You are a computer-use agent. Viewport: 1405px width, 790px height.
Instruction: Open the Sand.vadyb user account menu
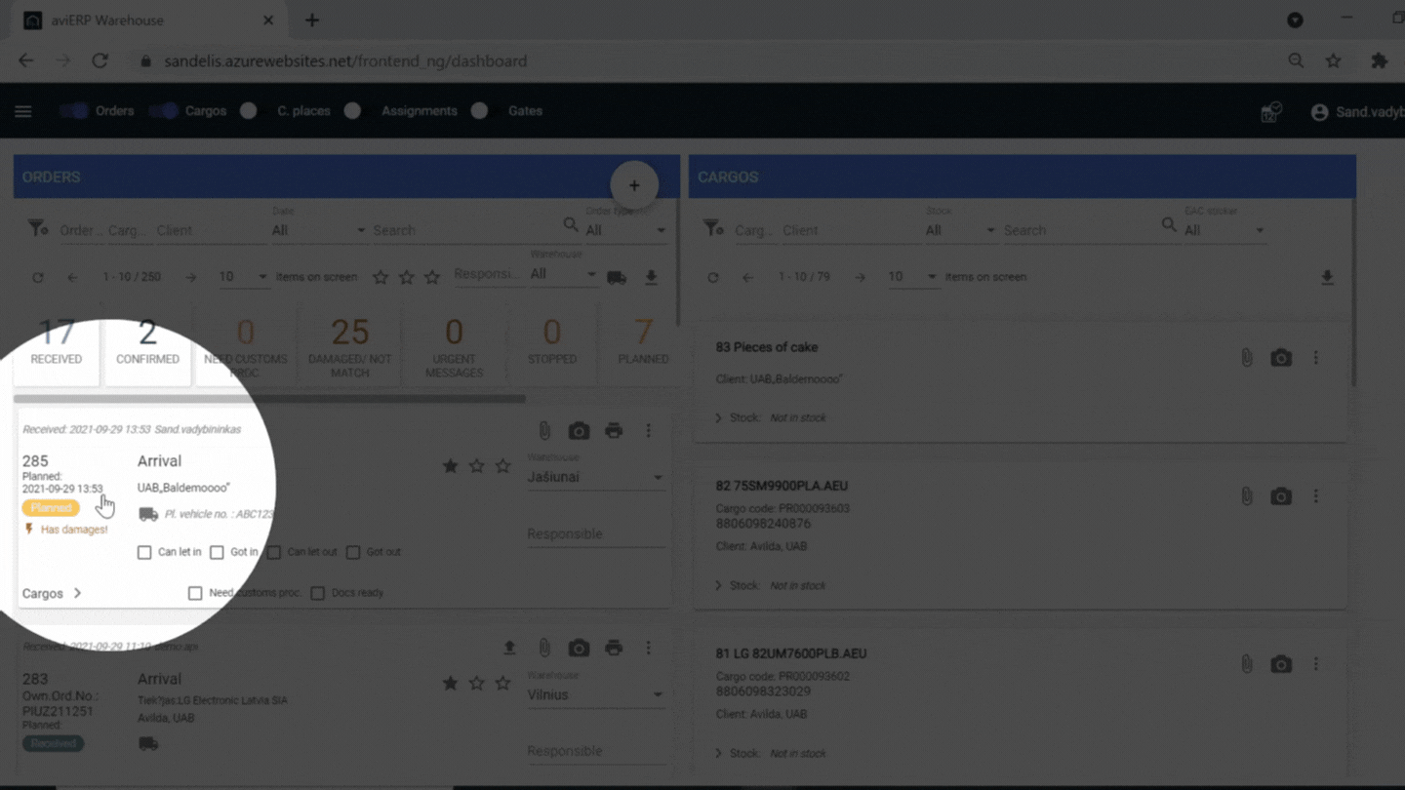1357,112
